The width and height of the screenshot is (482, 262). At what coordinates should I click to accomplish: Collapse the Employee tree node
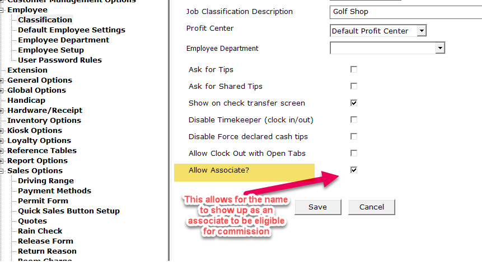[x=3, y=10]
